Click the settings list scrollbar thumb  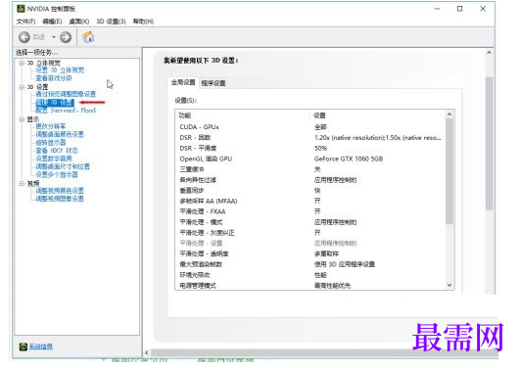450,171
